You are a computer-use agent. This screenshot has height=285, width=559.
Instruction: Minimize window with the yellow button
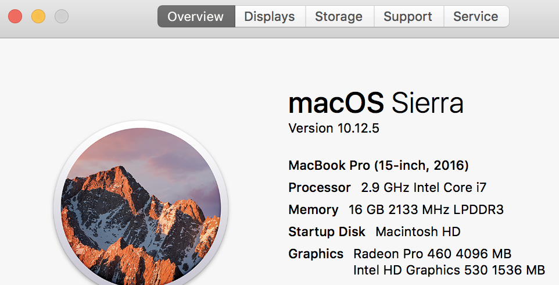tap(38, 16)
